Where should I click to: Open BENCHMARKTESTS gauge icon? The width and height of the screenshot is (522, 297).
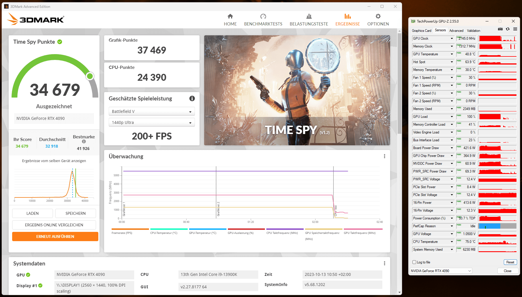pyautogui.click(x=263, y=16)
